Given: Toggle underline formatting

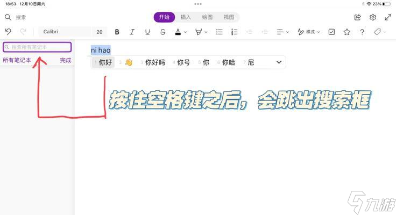Looking at the screenshot, I should (147, 32).
